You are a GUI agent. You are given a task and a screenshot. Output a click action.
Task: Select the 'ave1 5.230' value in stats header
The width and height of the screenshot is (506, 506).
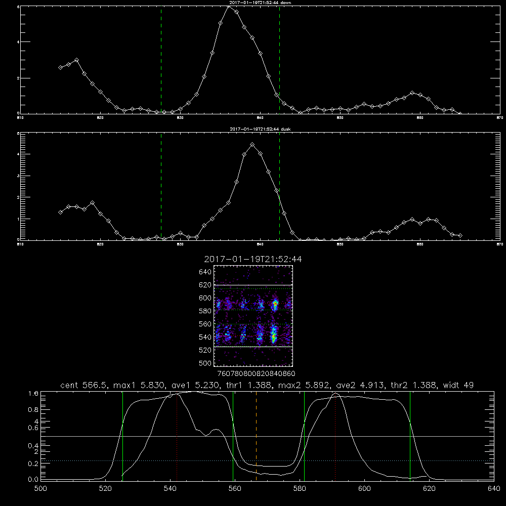[x=195, y=385]
